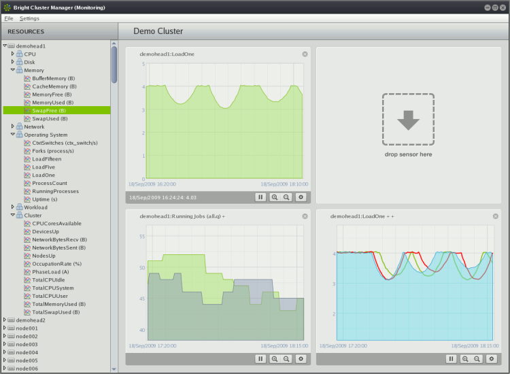510x374 pixels.
Task: Open settings gear of top LoadOne chart
Action: [x=301, y=197]
